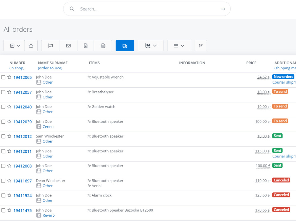This screenshot has width=296, height=222.
Task: Tick the checkbox for order 19411475
Action: (3, 210)
